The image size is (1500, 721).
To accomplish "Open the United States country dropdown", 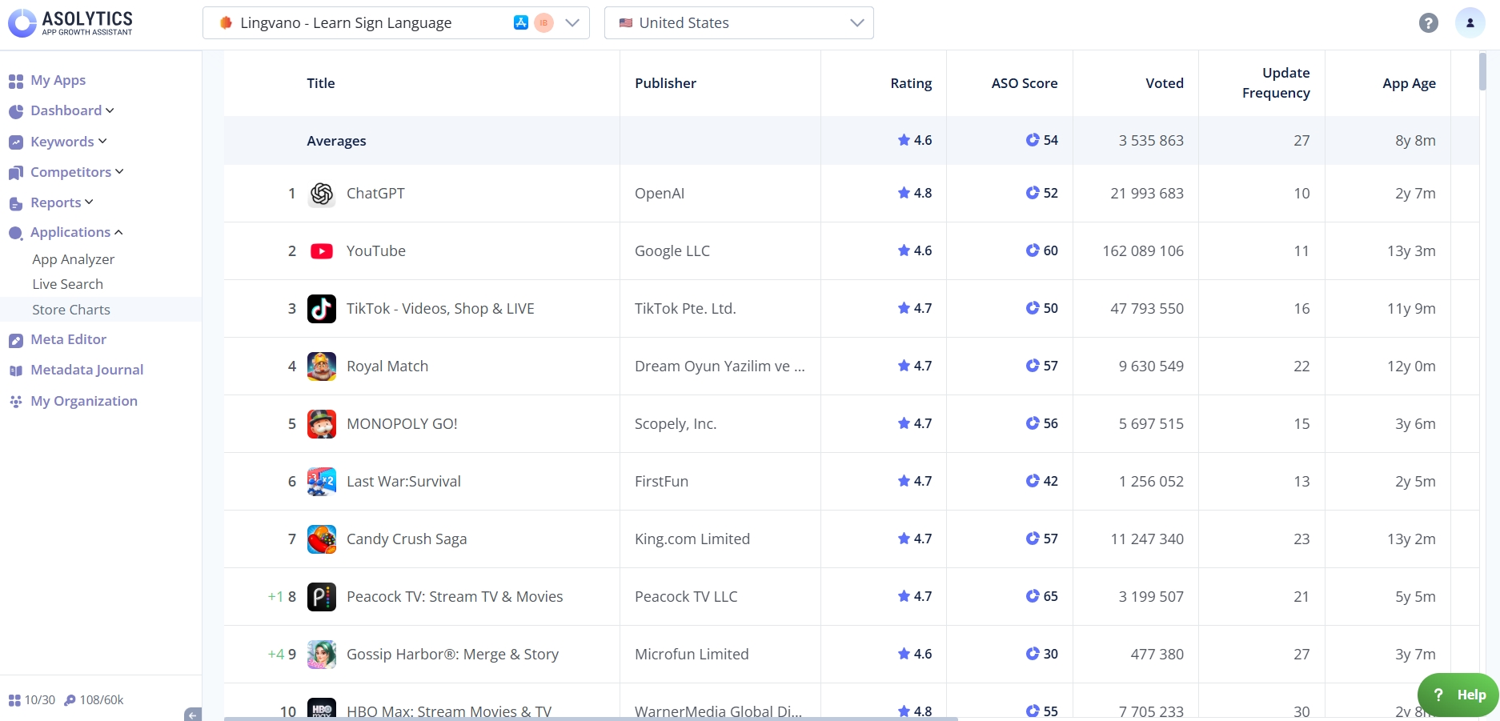I will click(738, 23).
